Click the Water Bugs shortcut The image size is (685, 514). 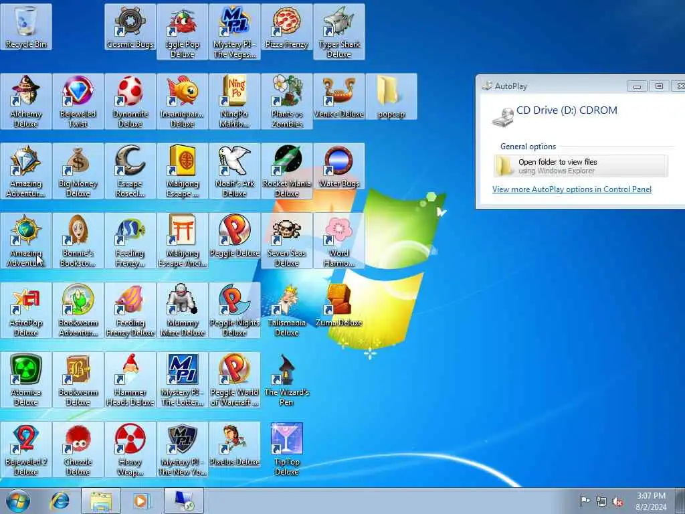coord(339,166)
